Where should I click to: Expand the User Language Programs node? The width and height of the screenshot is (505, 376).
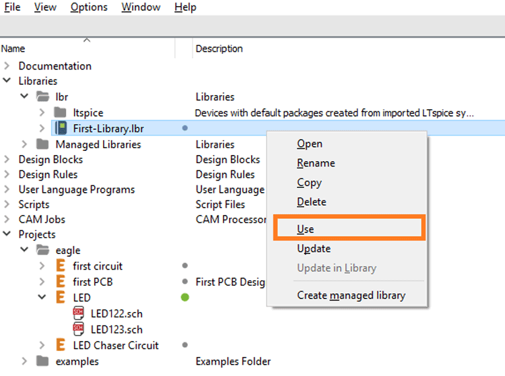coord(7,189)
